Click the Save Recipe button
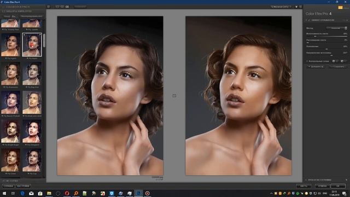The image size is (350, 197). pyautogui.click(x=338, y=67)
